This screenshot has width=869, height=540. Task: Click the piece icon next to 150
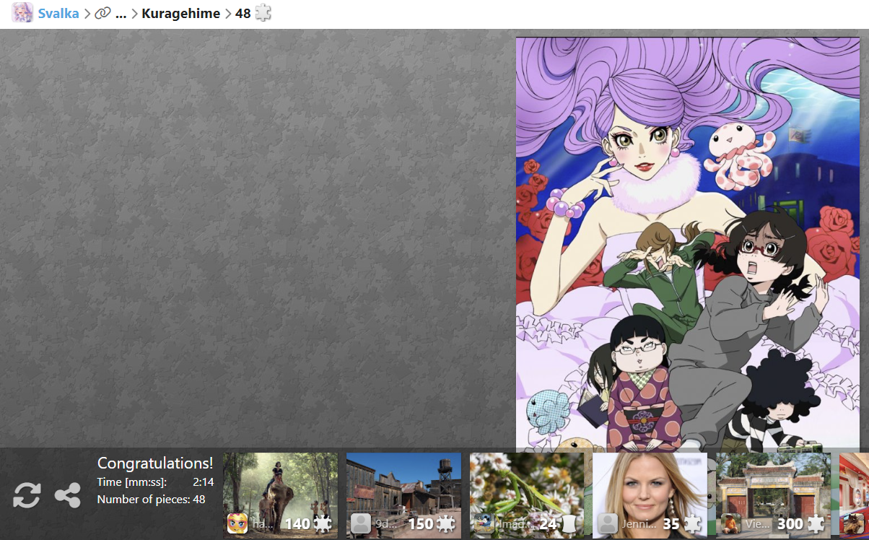(x=446, y=524)
